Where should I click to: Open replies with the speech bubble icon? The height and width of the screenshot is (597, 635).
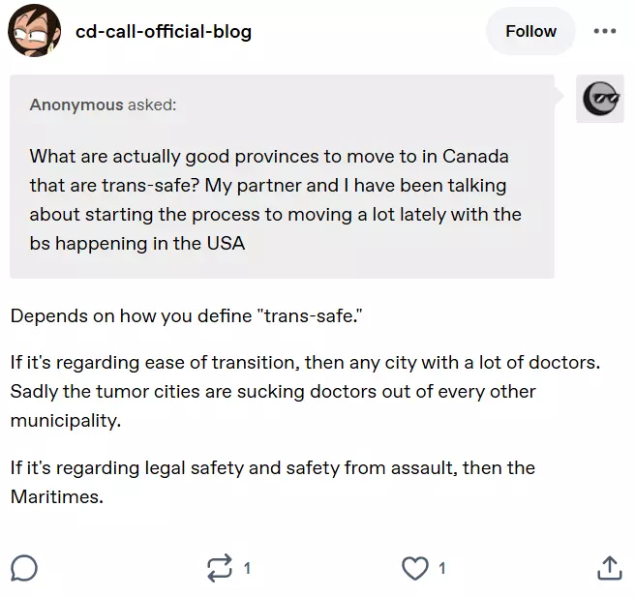point(24,568)
